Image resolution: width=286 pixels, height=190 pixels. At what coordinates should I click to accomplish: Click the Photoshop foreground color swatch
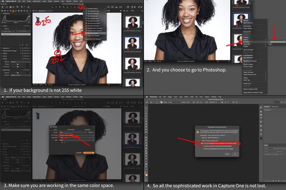click(146, 173)
